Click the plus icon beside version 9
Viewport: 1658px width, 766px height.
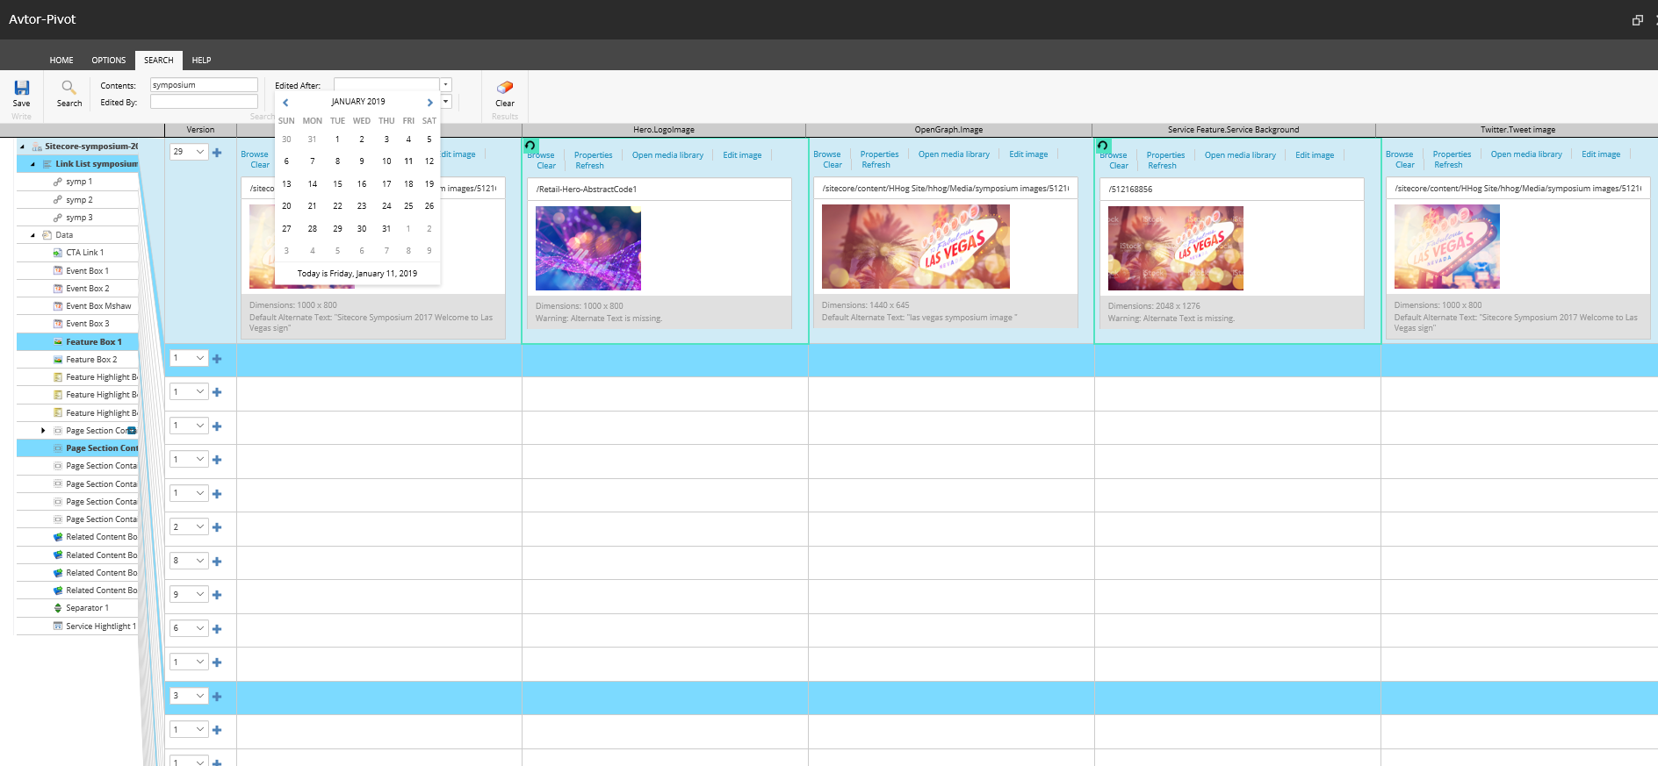217,595
